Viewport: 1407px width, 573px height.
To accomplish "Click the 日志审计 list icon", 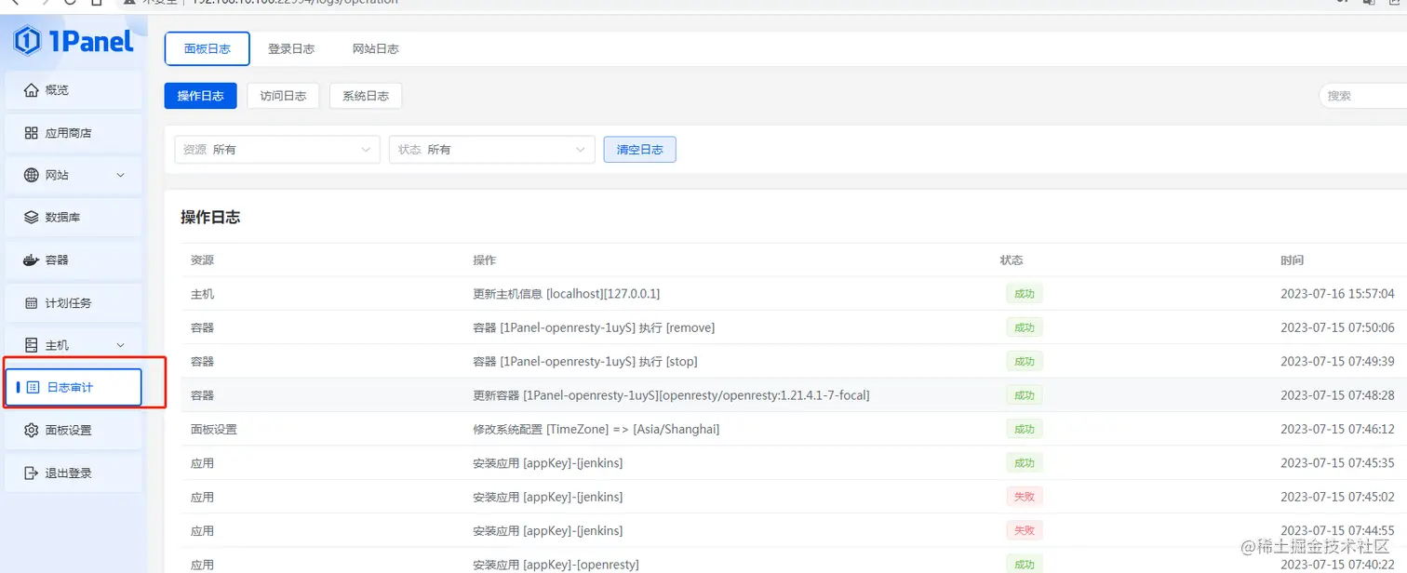I will pos(33,387).
